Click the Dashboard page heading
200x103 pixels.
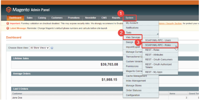pos(14,37)
